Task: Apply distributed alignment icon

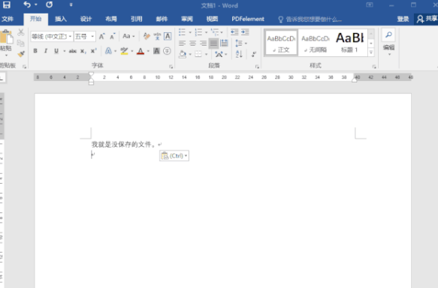Action: (x=225, y=43)
